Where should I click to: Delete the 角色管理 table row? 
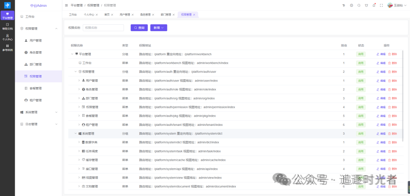(x=393, y=89)
